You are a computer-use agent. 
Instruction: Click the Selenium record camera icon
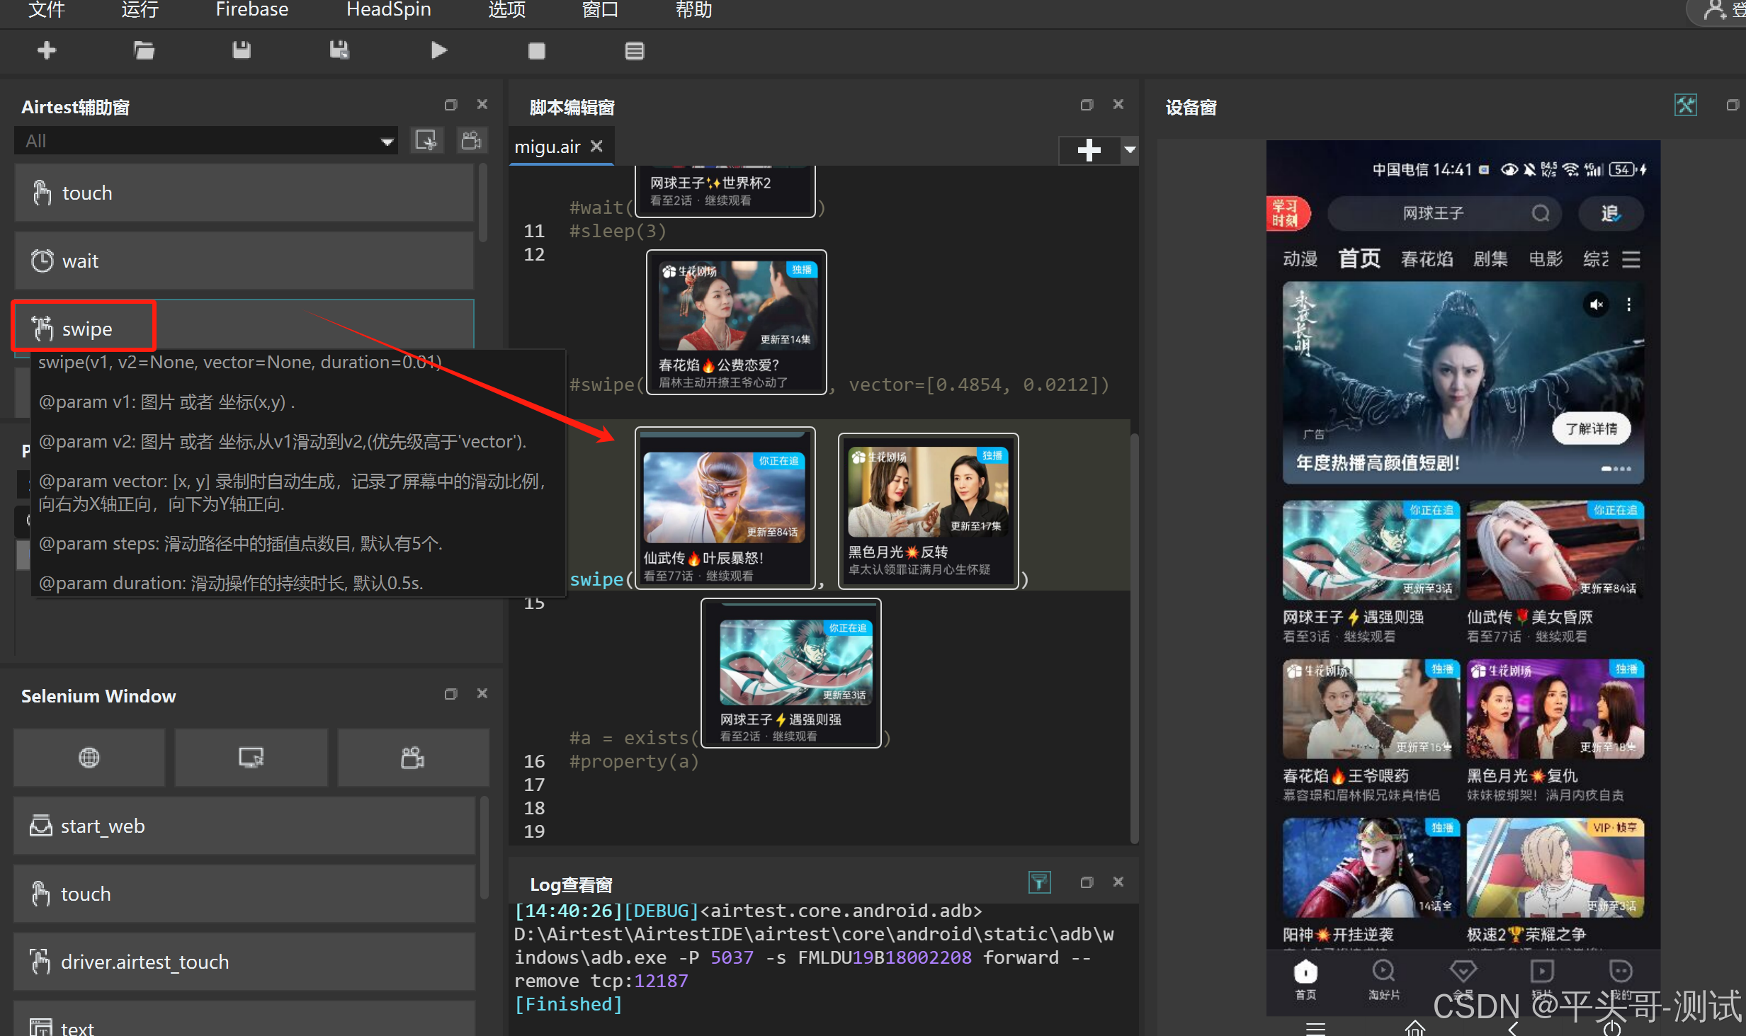(413, 757)
